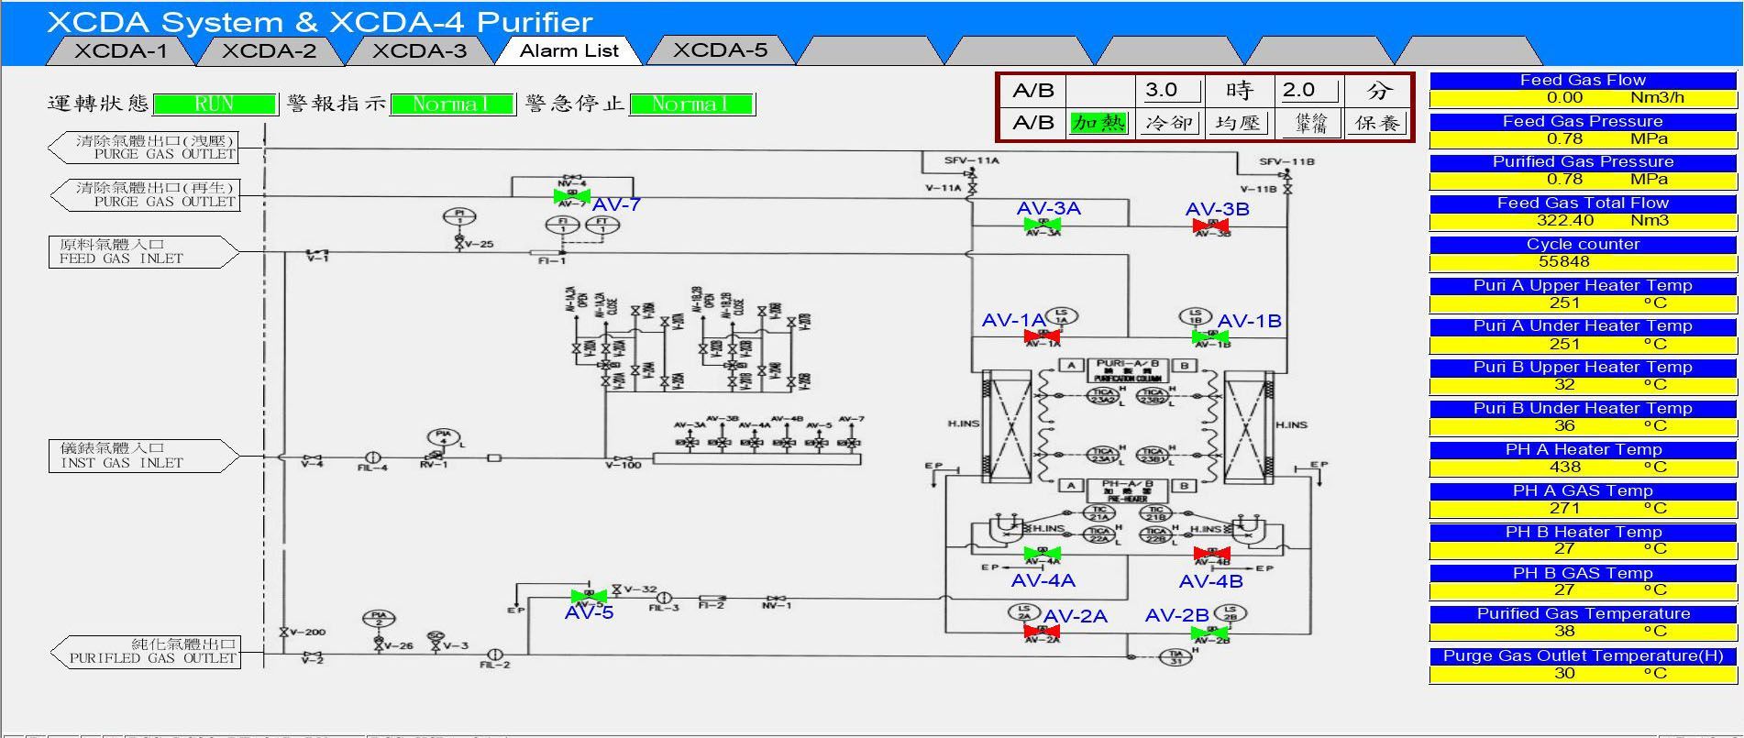Select the FIL-4 filter symbol
Screen dimensions: 1744x738
click(x=372, y=457)
